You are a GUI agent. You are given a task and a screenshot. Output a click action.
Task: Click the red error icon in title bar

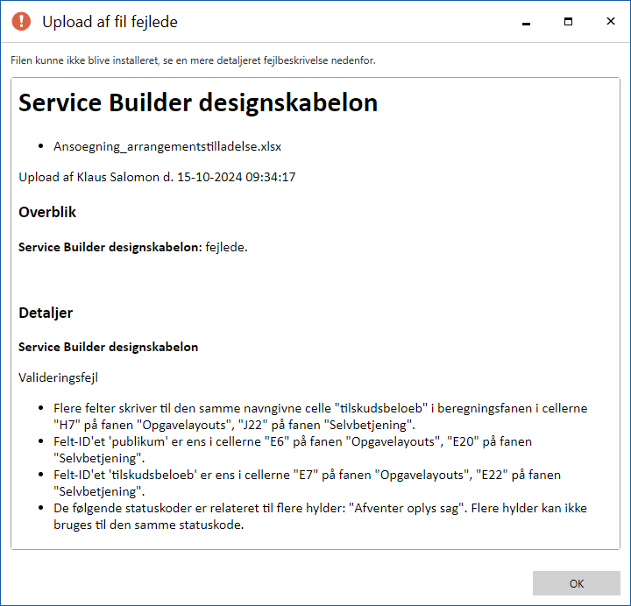(21, 21)
